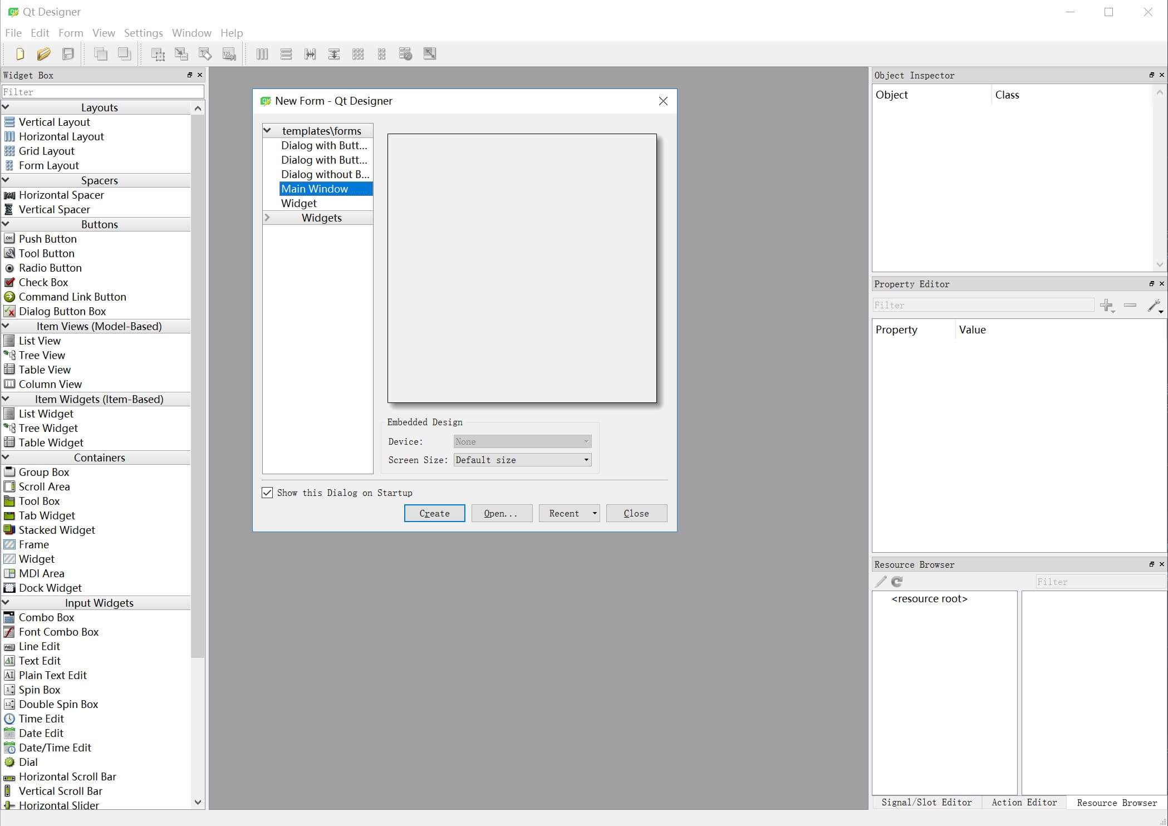Screen dimensions: 1168x826
Task: Toggle Show this Dialog on Startup checkbox
Action: (x=267, y=493)
